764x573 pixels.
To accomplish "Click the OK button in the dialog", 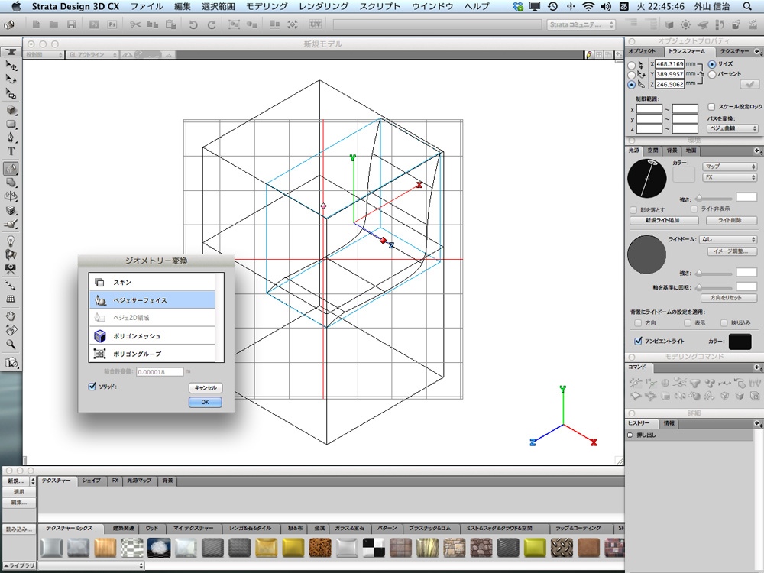I will point(205,402).
